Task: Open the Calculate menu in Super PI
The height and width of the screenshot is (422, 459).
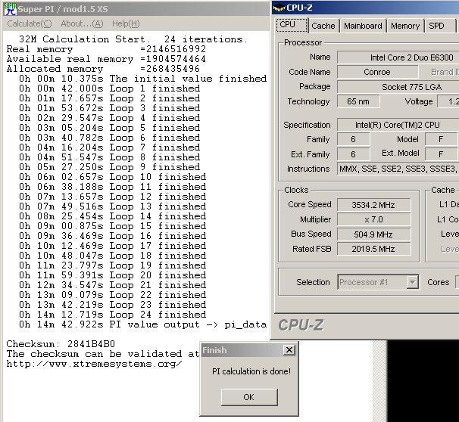Action: tap(30, 23)
